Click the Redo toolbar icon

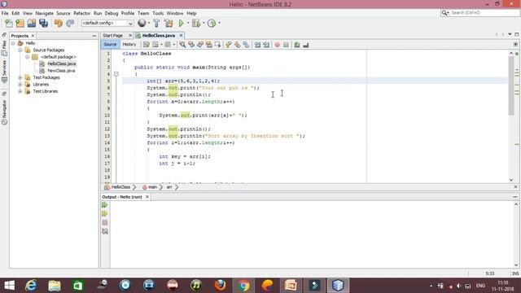point(70,24)
